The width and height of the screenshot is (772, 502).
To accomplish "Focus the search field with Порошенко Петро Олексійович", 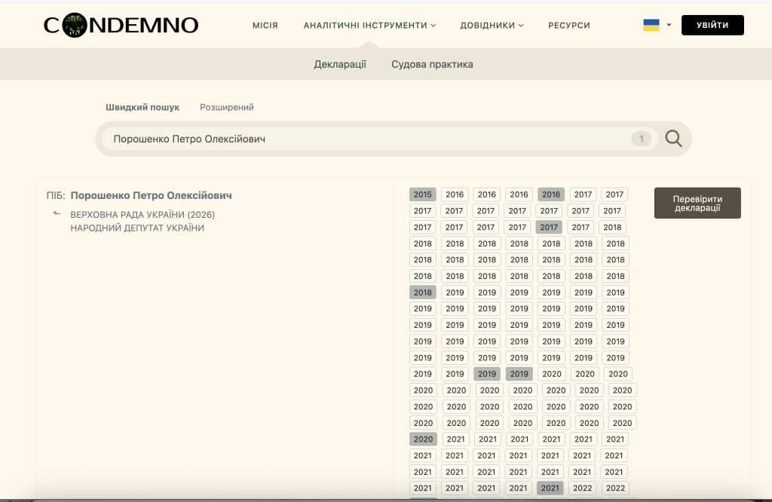I will [x=379, y=139].
